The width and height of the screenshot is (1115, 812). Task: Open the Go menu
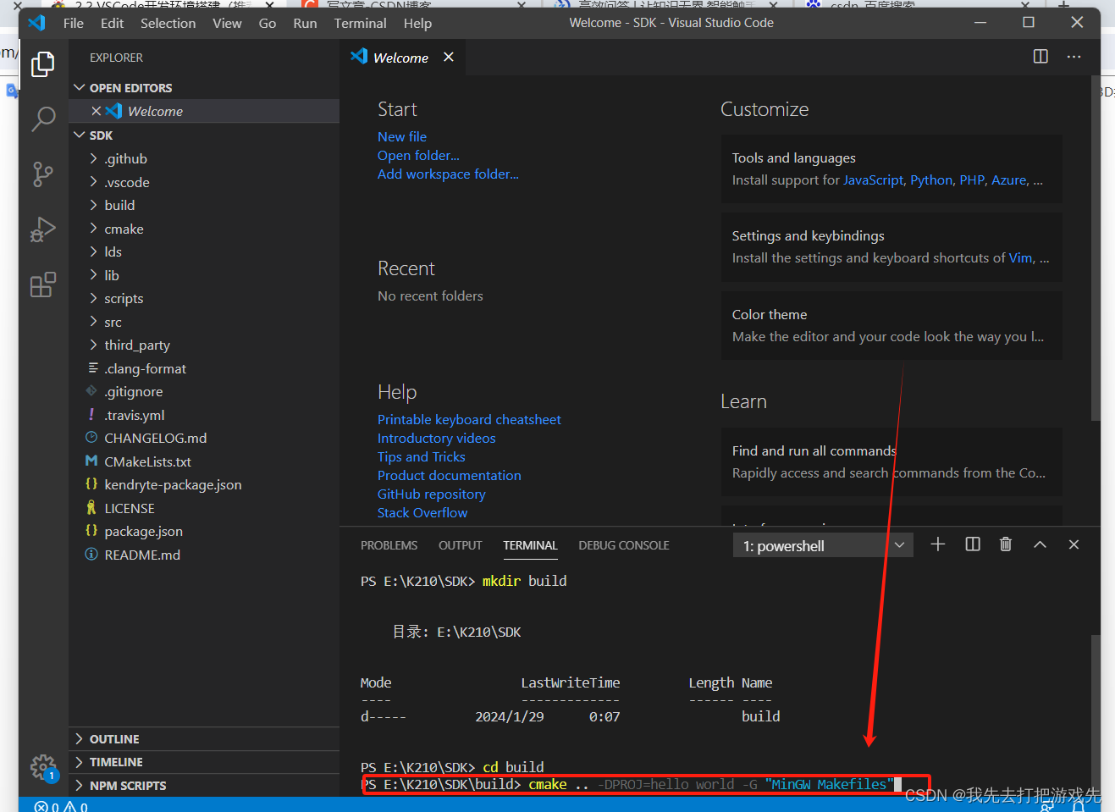268,23
